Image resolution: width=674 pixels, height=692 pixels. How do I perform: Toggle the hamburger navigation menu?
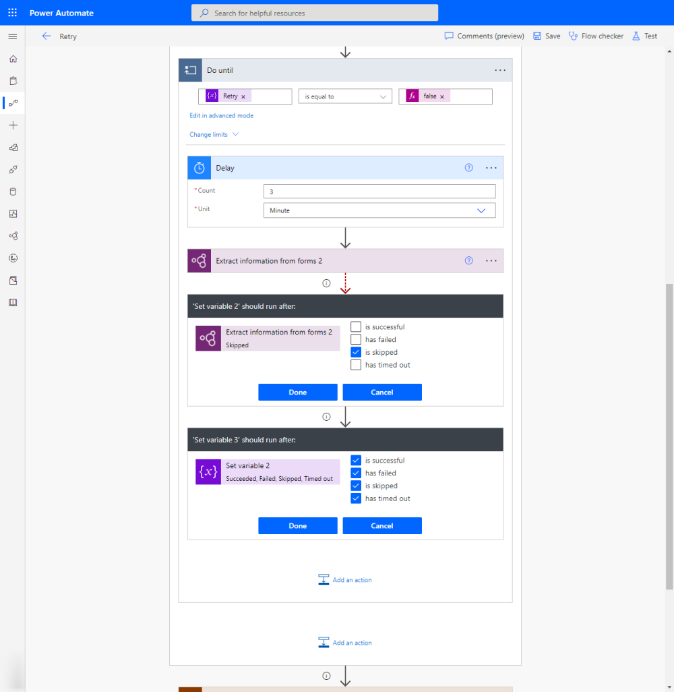(13, 36)
